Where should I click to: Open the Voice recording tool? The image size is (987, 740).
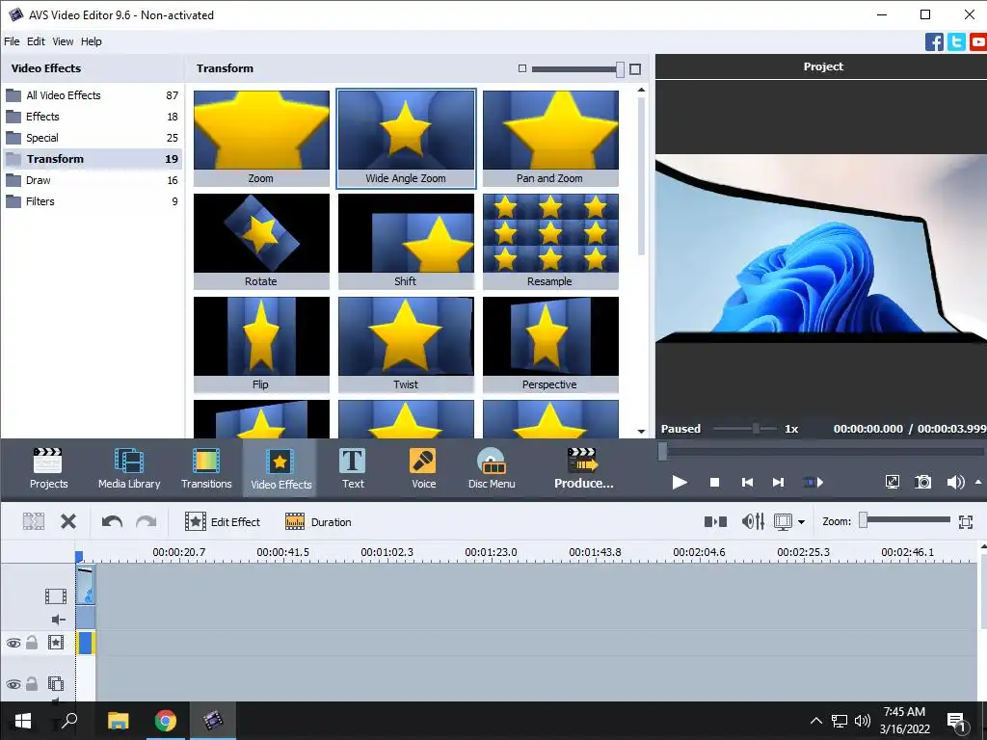424,468
